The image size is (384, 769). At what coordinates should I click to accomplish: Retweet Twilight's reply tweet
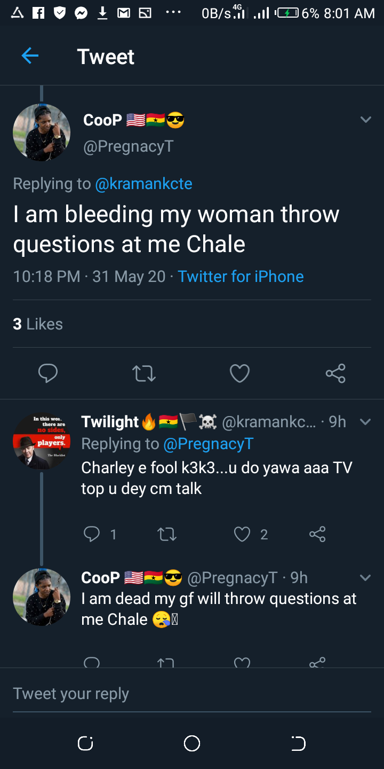click(x=167, y=533)
